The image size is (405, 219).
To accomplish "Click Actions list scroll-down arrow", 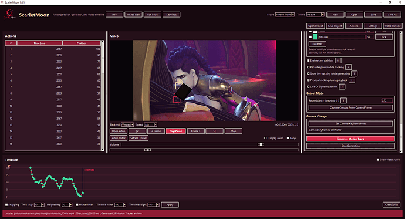I will 103,150.
